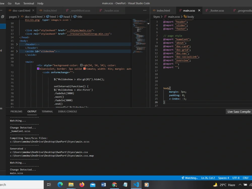This screenshot has height=189, width=252.
Task: Open File Explorer from the taskbar
Action: [71, 185]
